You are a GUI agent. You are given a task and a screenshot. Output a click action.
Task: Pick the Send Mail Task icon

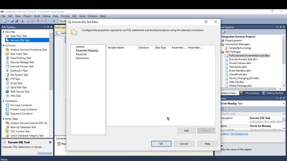click(x=7, y=88)
